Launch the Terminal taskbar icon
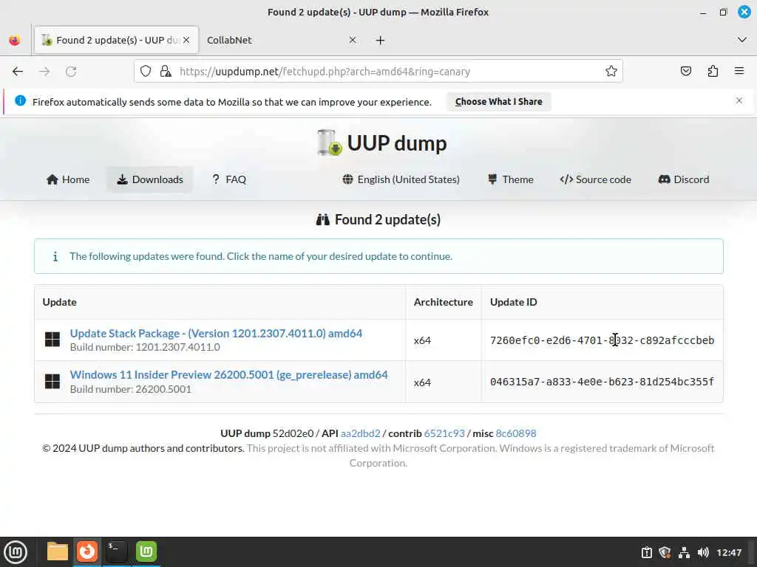 116,551
